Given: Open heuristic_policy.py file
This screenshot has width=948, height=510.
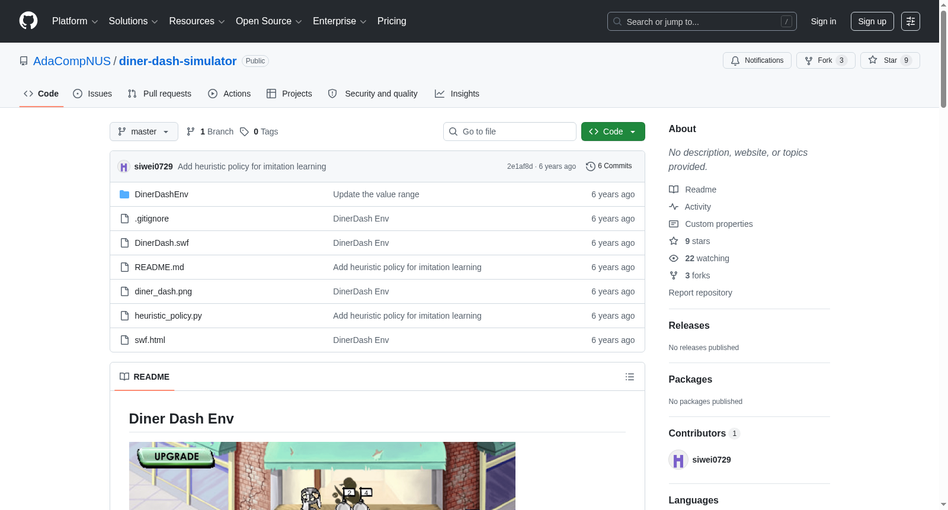Looking at the screenshot, I should click(x=168, y=316).
